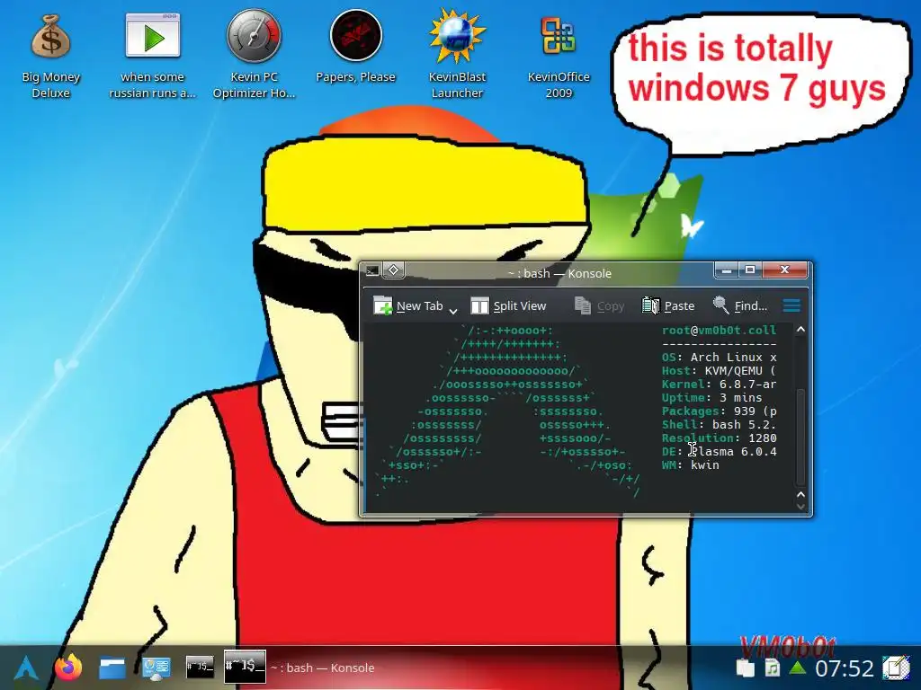Open System Settings icon in the taskbar
The height and width of the screenshot is (690, 921).
[156, 668]
